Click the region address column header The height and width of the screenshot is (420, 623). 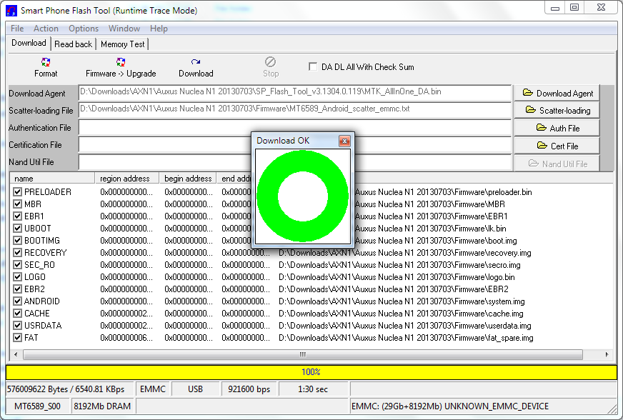tap(126, 179)
